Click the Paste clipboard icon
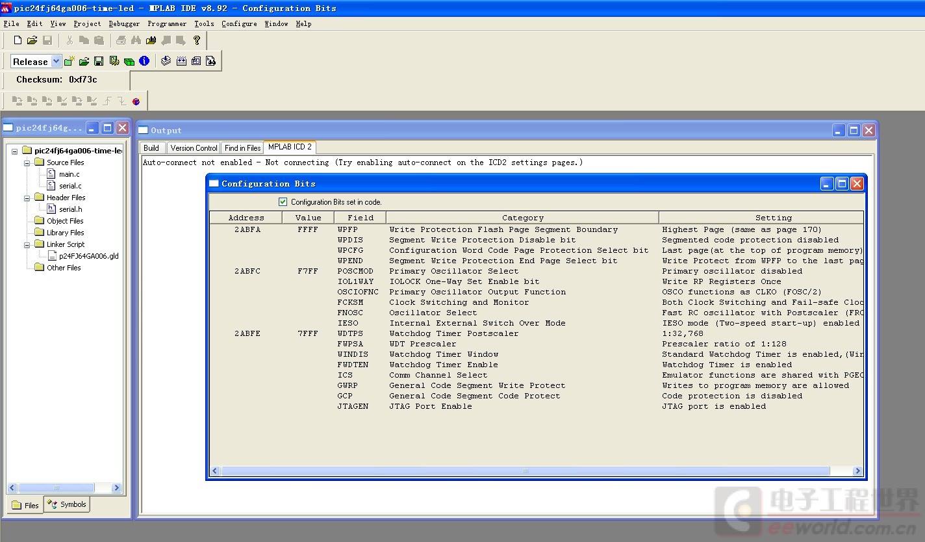Image resolution: width=925 pixels, height=542 pixels. pyautogui.click(x=99, y=40)
